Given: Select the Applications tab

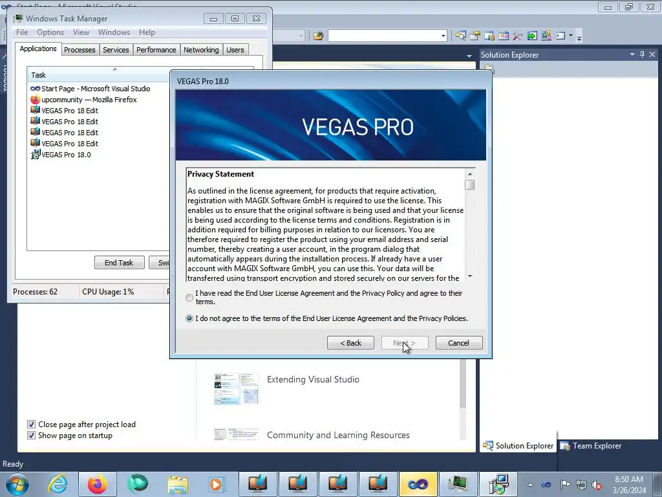Looking at the screenshot, I should [38, 49].
